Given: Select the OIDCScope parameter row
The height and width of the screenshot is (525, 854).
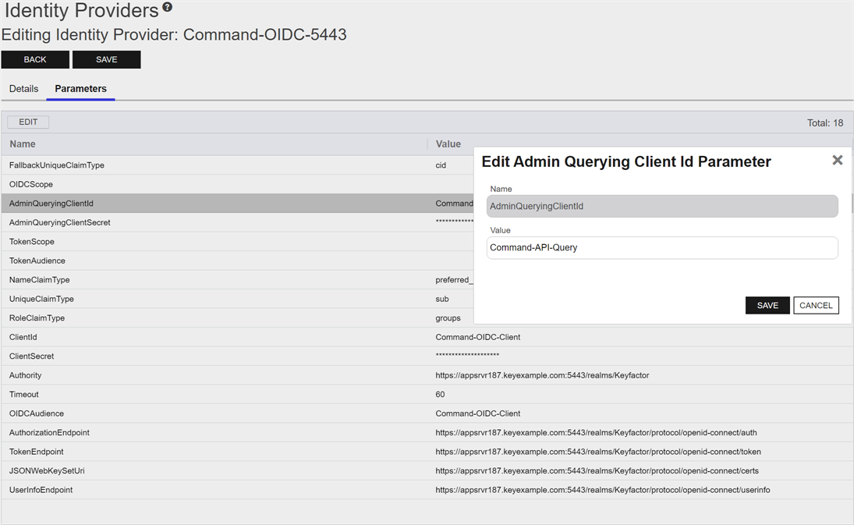Looking at the screenshot, I should 31,184.
